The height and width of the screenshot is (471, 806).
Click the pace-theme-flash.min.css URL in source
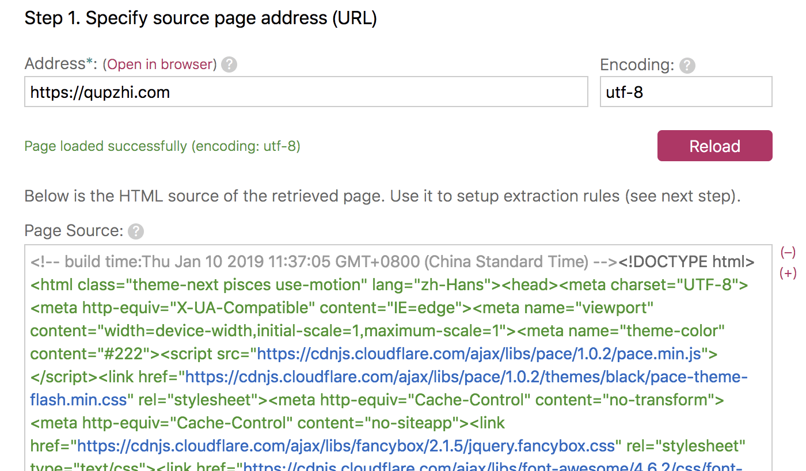click(466, 377)
